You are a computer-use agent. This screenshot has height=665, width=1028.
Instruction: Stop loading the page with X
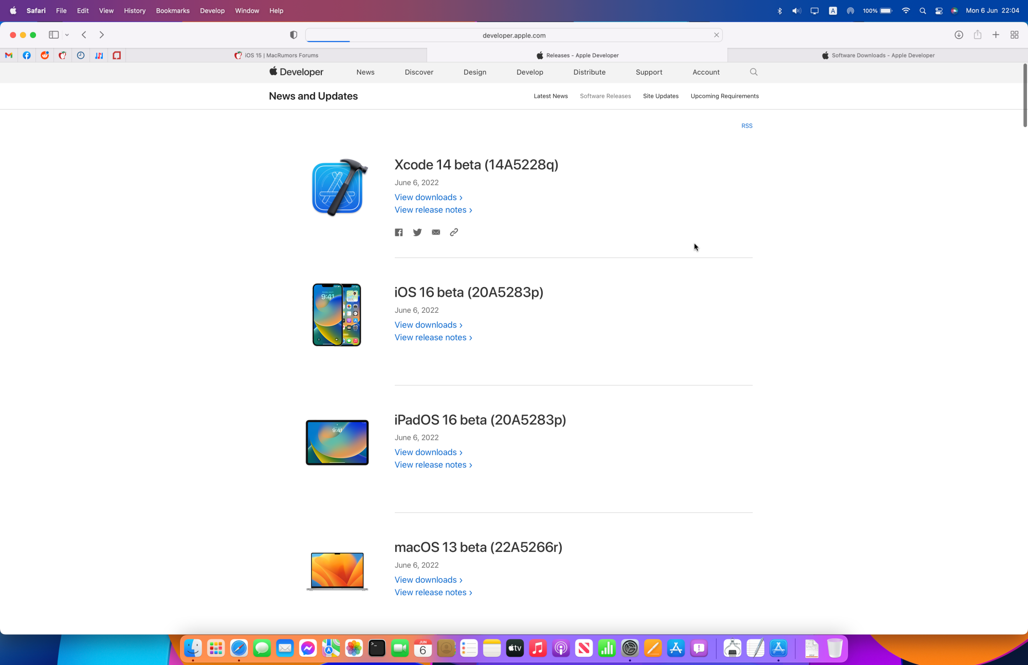(716, 35)
